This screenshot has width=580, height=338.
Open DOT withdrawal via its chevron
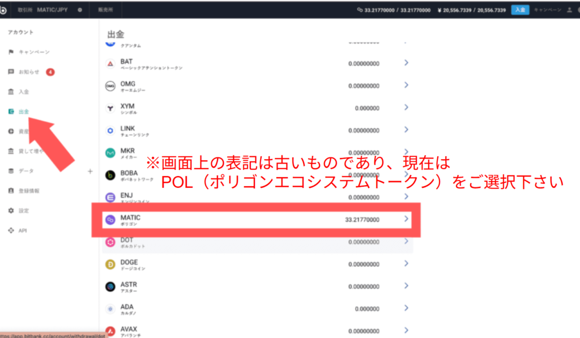(406, 241)
